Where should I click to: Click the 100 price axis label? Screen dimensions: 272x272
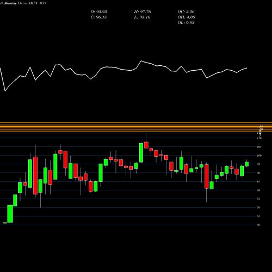click(259, 156)
